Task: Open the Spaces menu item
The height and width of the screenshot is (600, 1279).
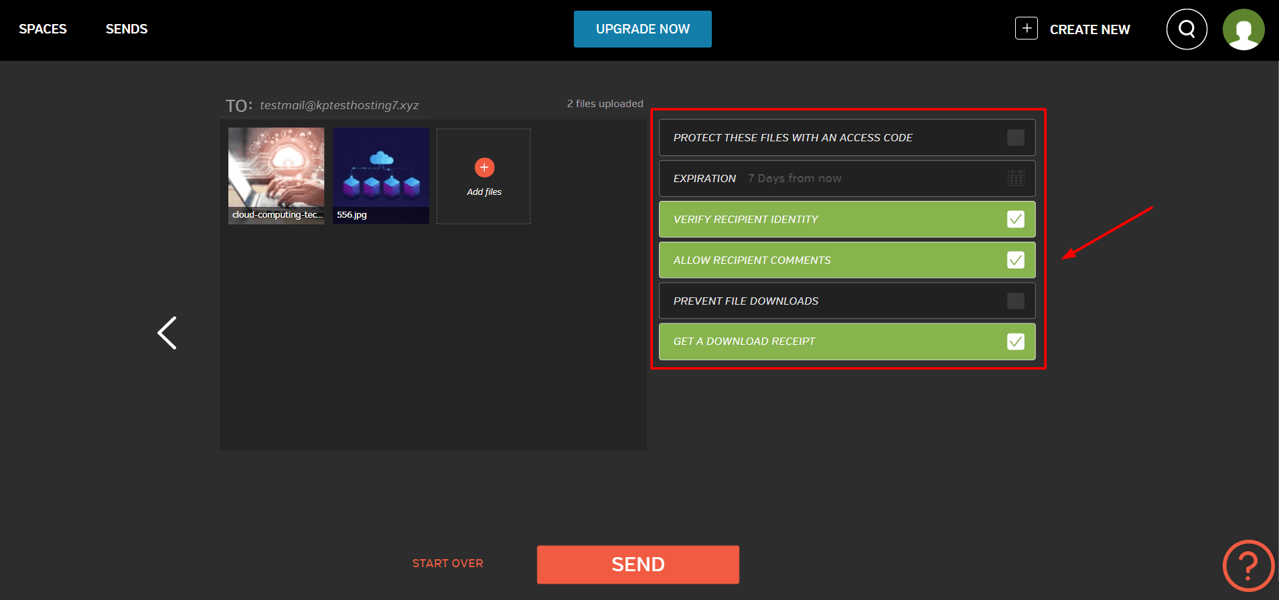Action: click(x=43, y=29)
